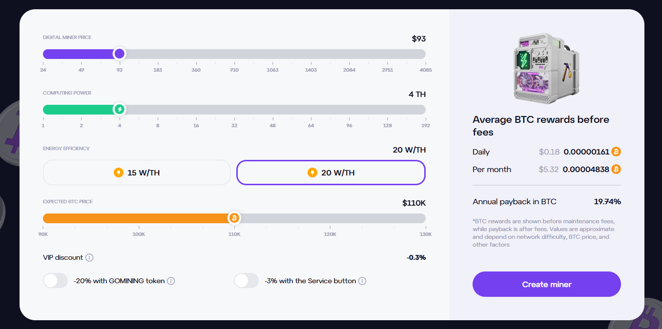Set miner price slider to 2084 mark
The image size is (662, 329).
pos(349,54)
